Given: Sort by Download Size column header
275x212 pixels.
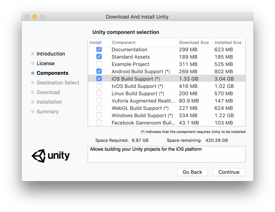Looking at the screenshot, I should (x=194, y=43).
